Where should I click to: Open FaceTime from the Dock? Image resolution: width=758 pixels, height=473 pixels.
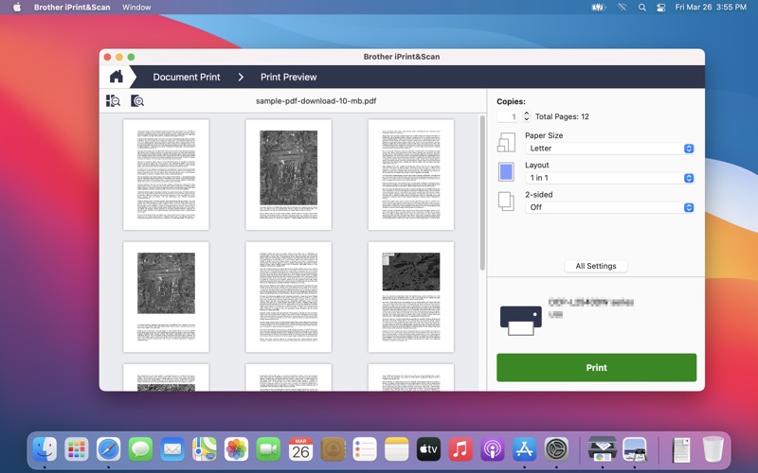point(268,449)
